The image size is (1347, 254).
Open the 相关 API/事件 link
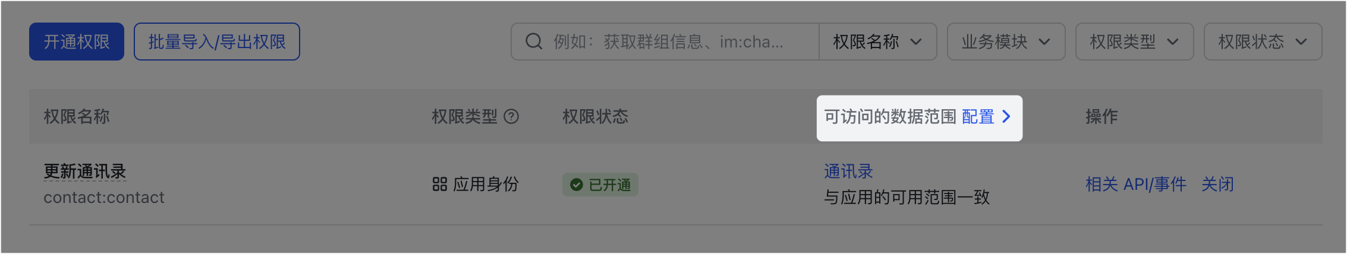[x=1136, y=185]
